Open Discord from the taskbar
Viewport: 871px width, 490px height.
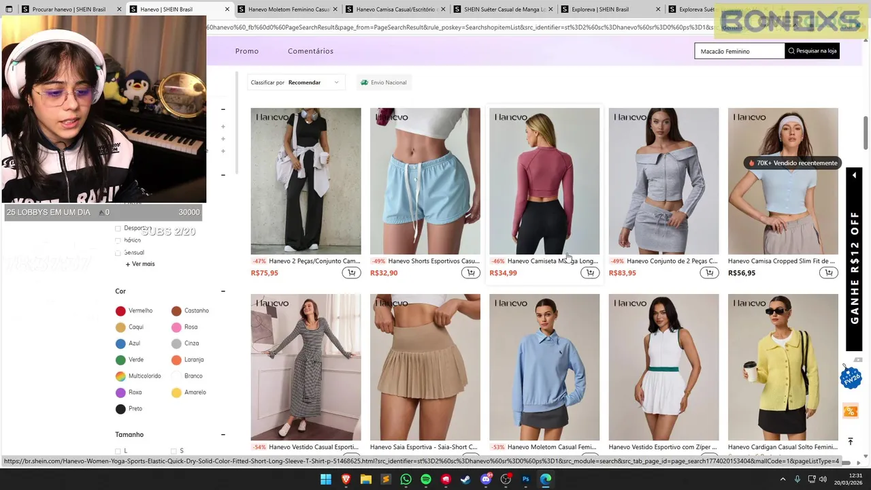pyautogui.click(x=486, y=479)
